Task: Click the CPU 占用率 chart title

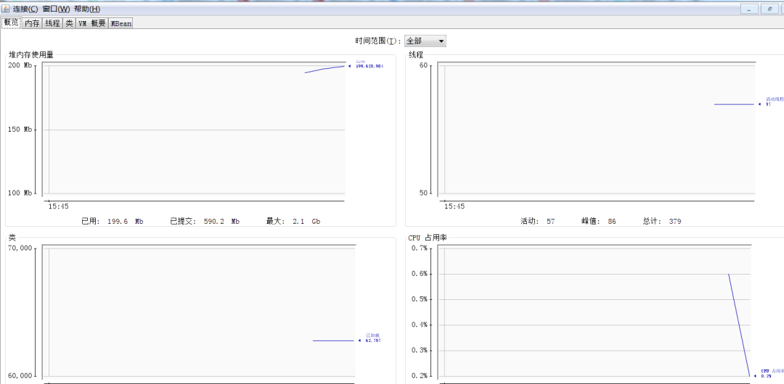Action: tap(428, 238)
